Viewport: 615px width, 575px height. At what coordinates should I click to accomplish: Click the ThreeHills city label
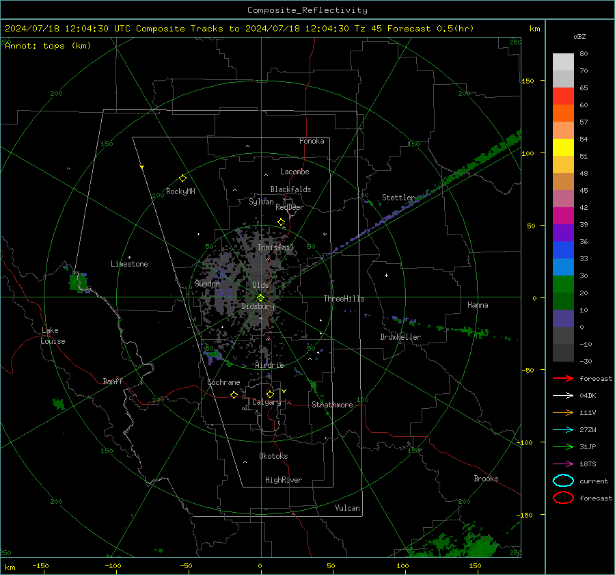(x=344, y=299)
